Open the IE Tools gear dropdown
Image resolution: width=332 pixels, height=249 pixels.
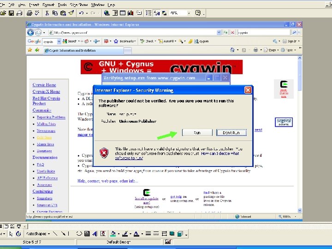point(288,50)
